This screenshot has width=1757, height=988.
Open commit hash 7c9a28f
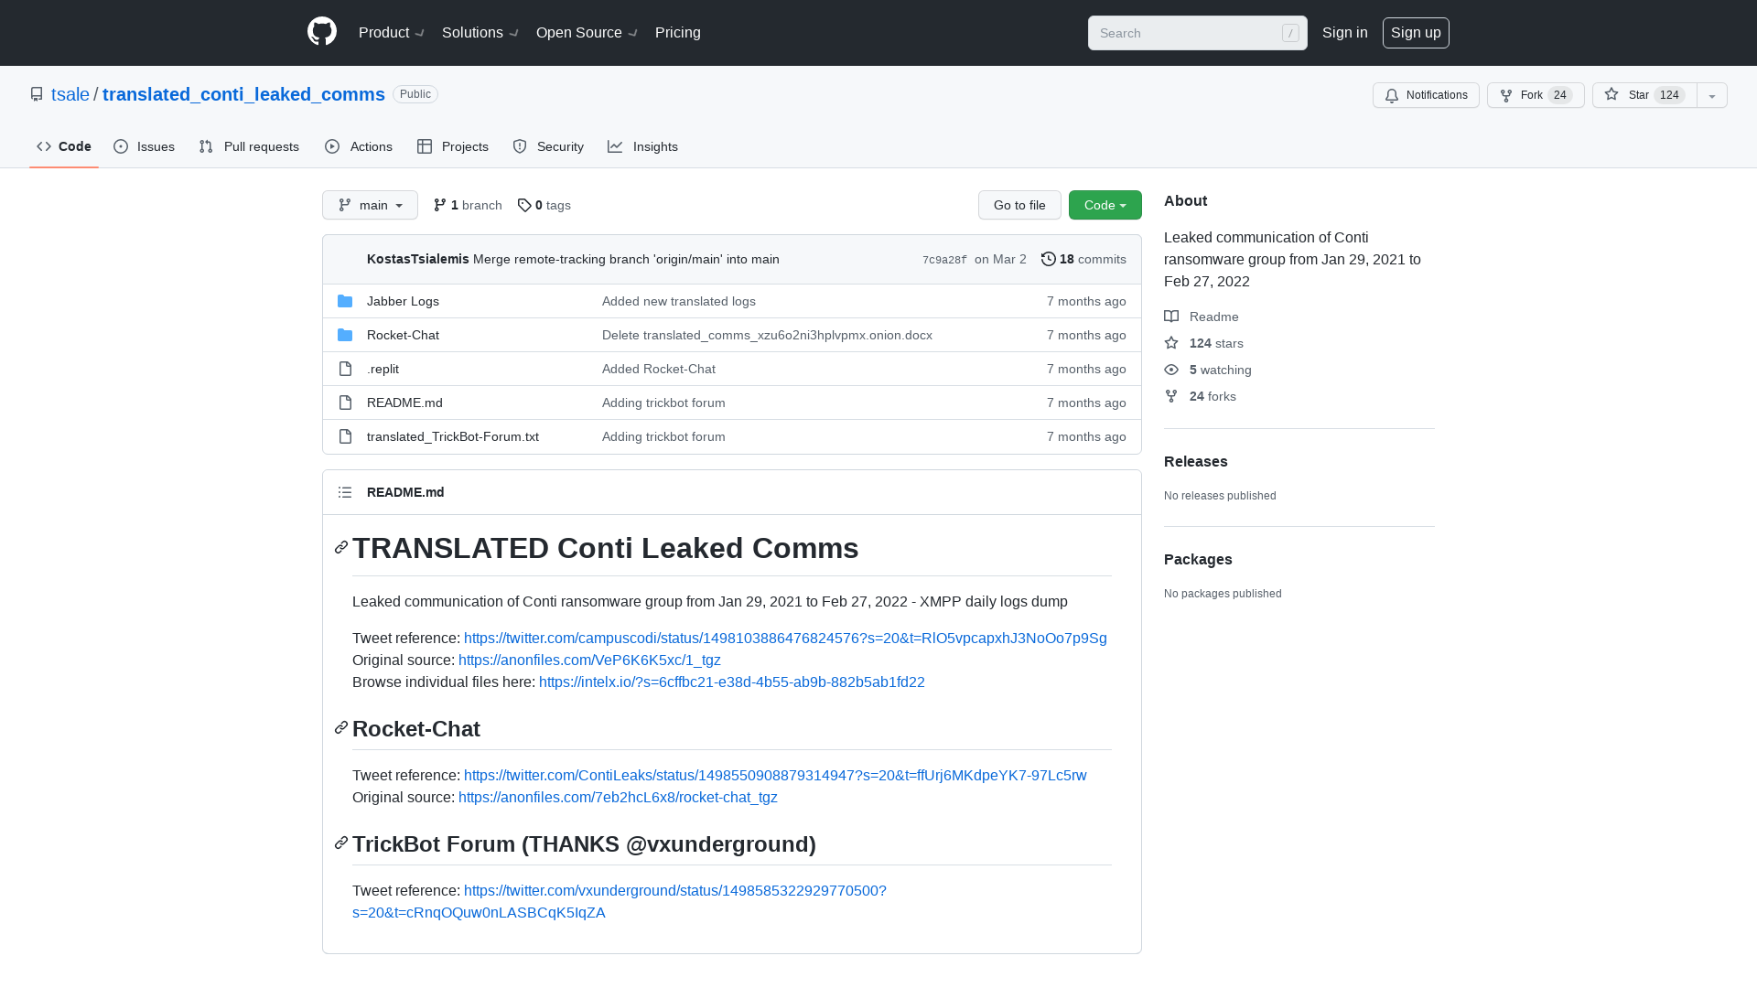pos(944,260)
